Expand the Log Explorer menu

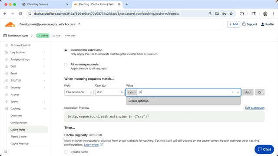44,52
